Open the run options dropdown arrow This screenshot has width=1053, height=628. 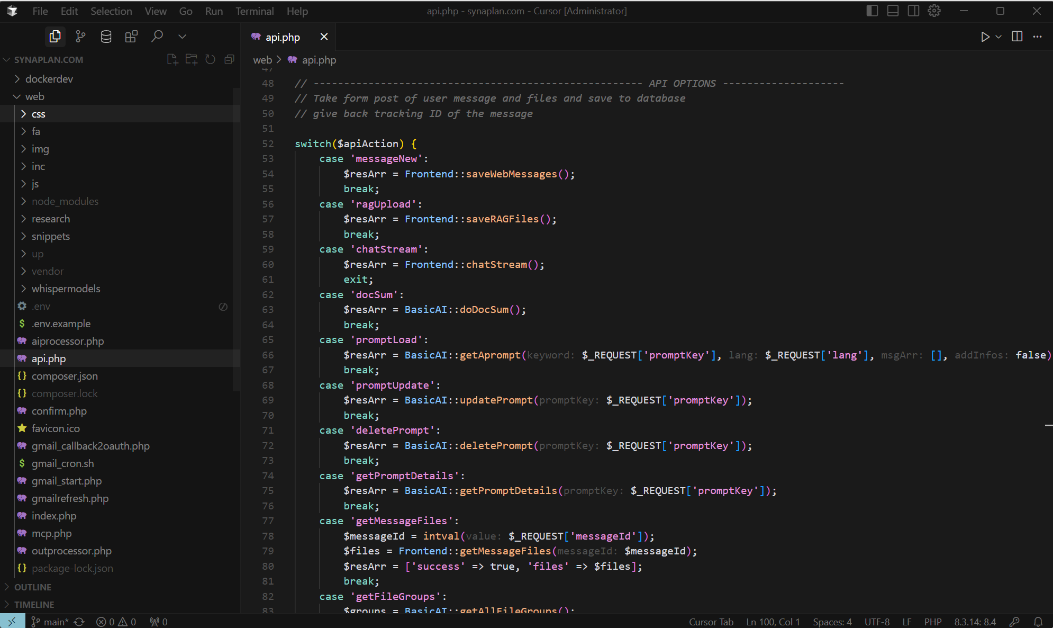tap(998, 37)
